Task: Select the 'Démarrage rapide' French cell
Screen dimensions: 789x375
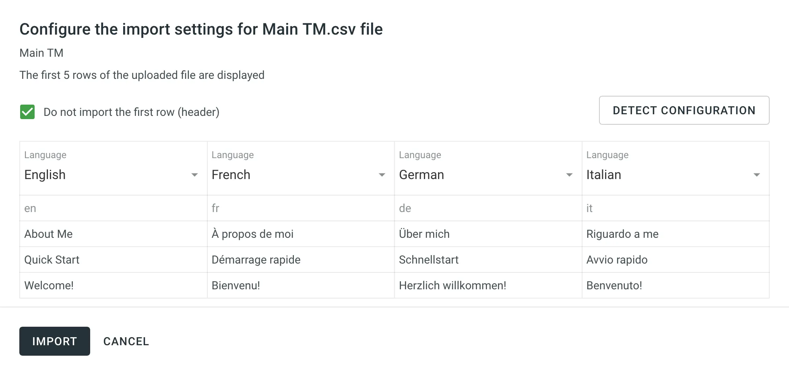Action: 256,260
